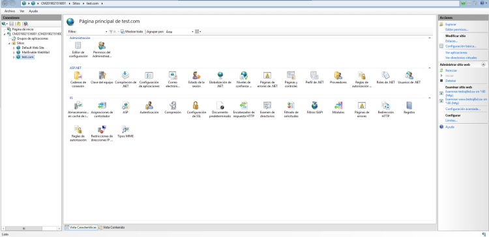489x237 pixels.
Task: Collapse the IIS section
Action: click(430, 98)
